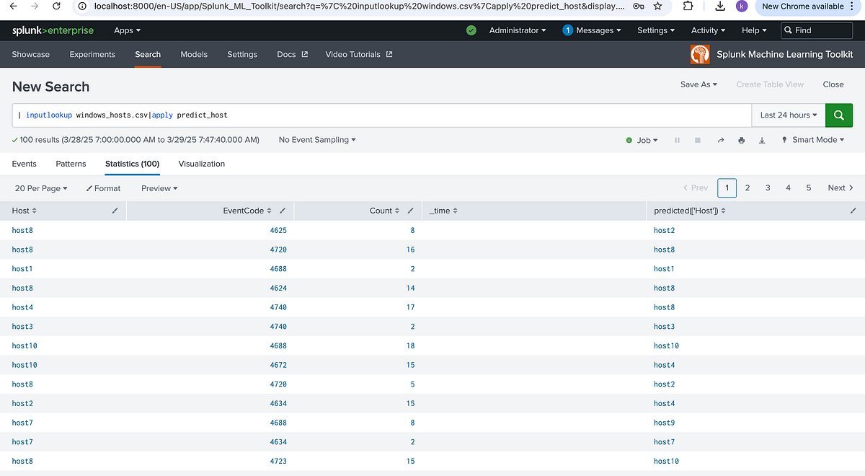This screenshot has height=476, width=865.
Task: Edit the Host column with the pencil icon
Action: click(115, 210)
